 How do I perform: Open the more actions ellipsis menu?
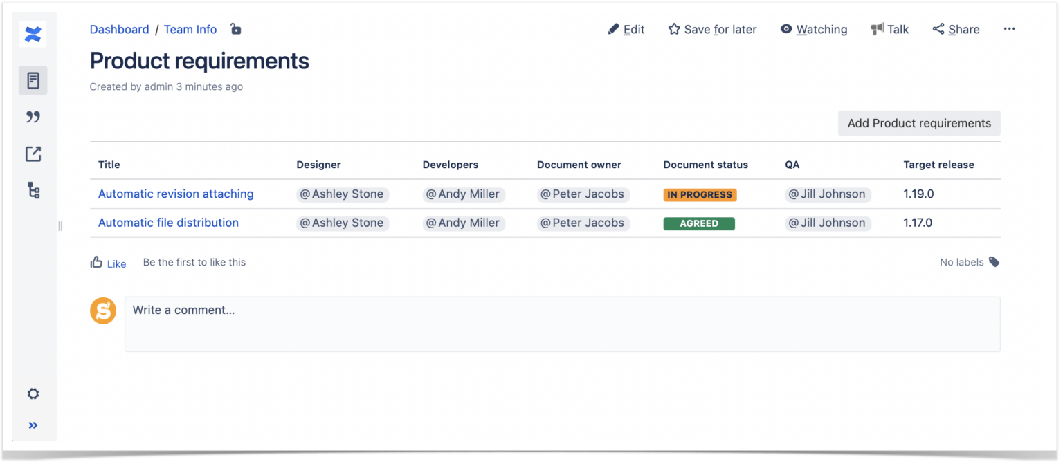point(1009,29)
